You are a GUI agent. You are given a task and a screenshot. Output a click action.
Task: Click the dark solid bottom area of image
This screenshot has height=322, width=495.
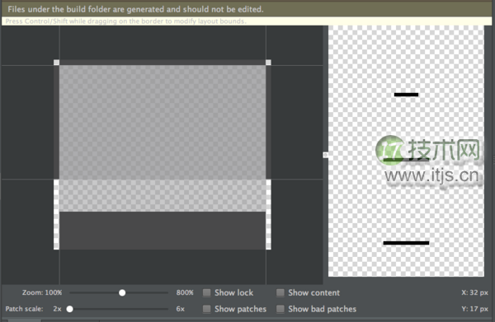(x=163, y=231)
